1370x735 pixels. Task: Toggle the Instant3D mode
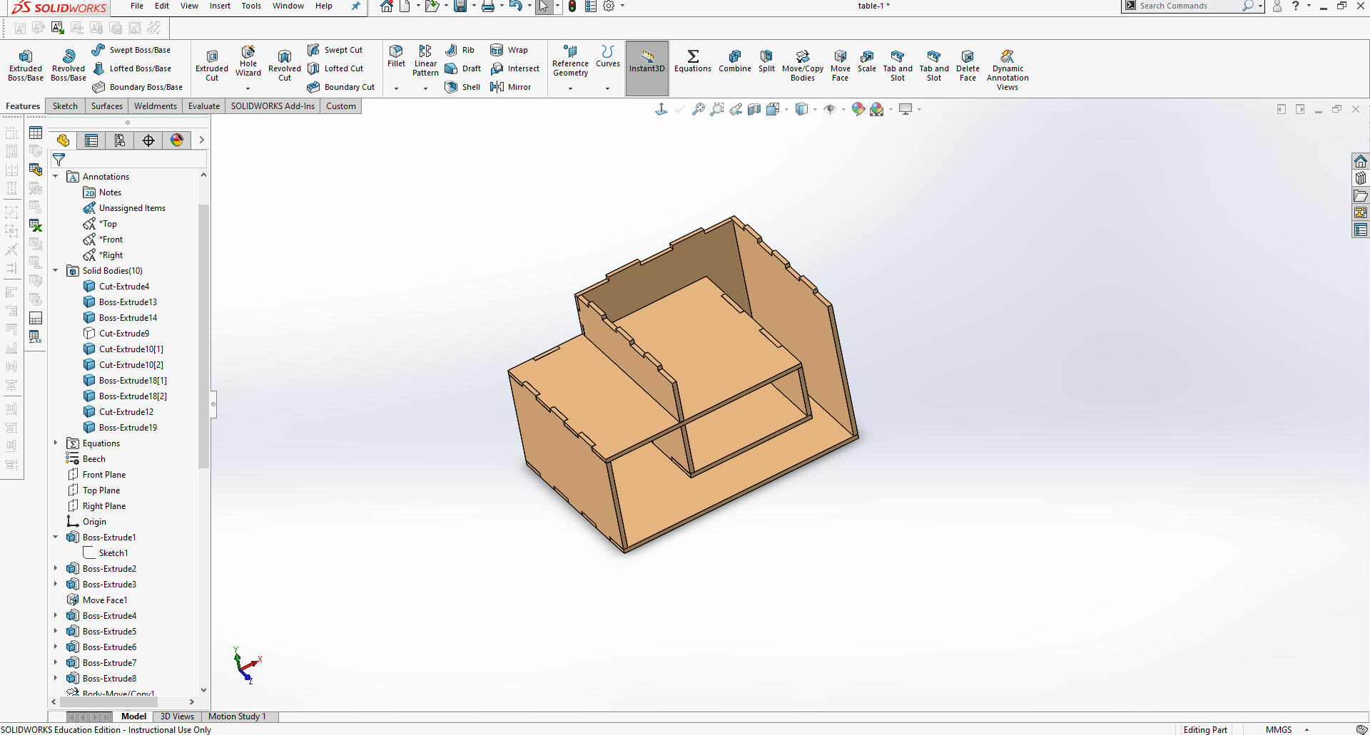[x=647, y=68]
